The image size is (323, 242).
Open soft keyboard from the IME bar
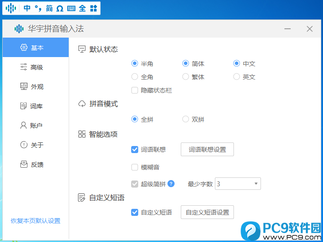coord(71,8)
